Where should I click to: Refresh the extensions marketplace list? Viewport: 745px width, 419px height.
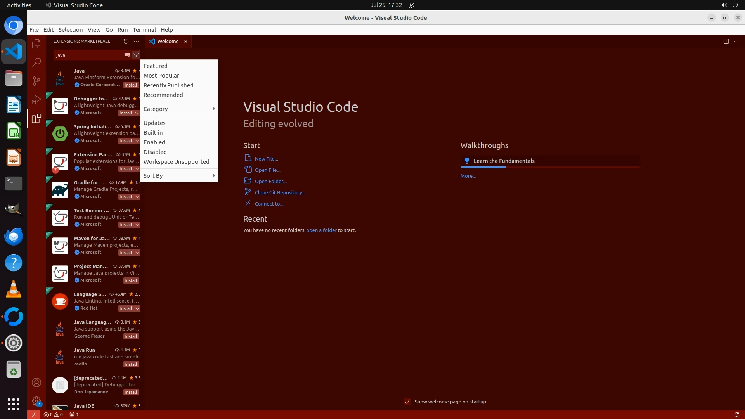point(126,41)
